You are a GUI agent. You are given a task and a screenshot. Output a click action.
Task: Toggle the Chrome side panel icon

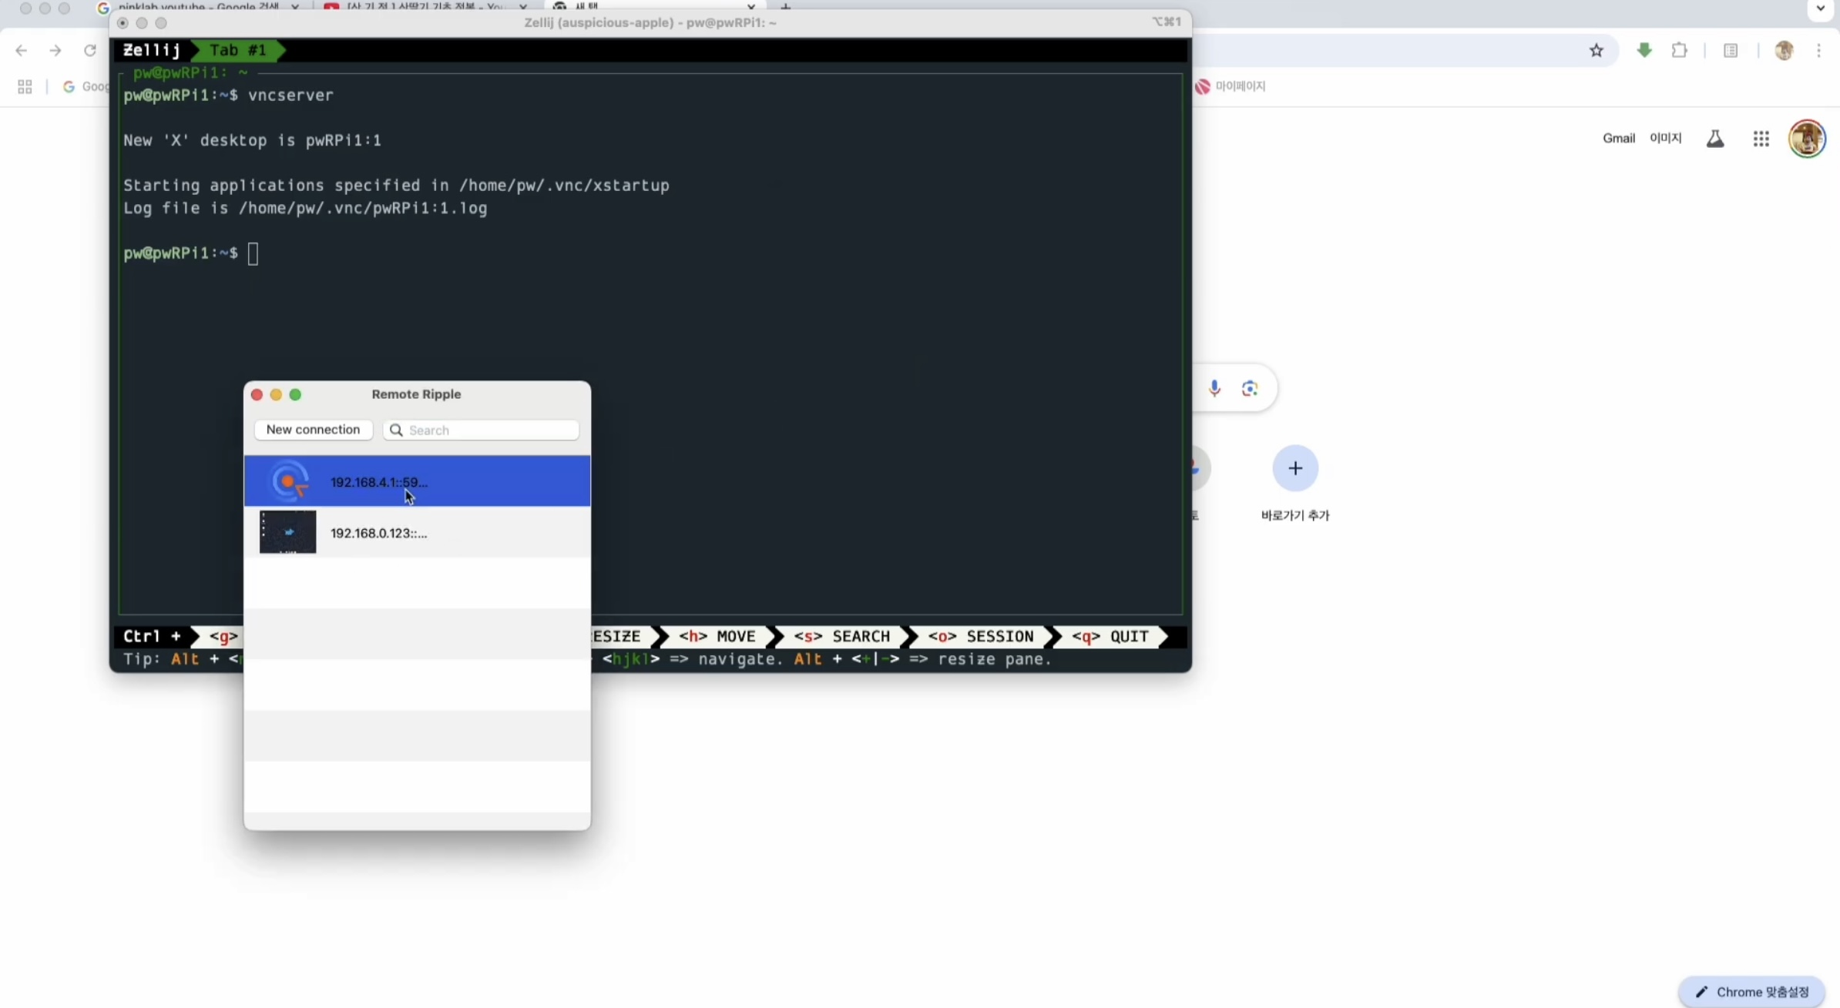[1731, 51]
